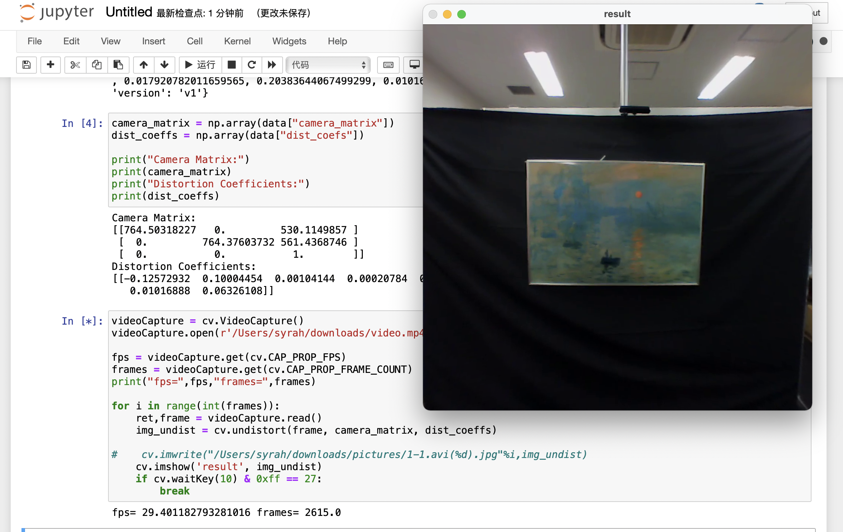Open the View menu

click(x=111, y=41)
